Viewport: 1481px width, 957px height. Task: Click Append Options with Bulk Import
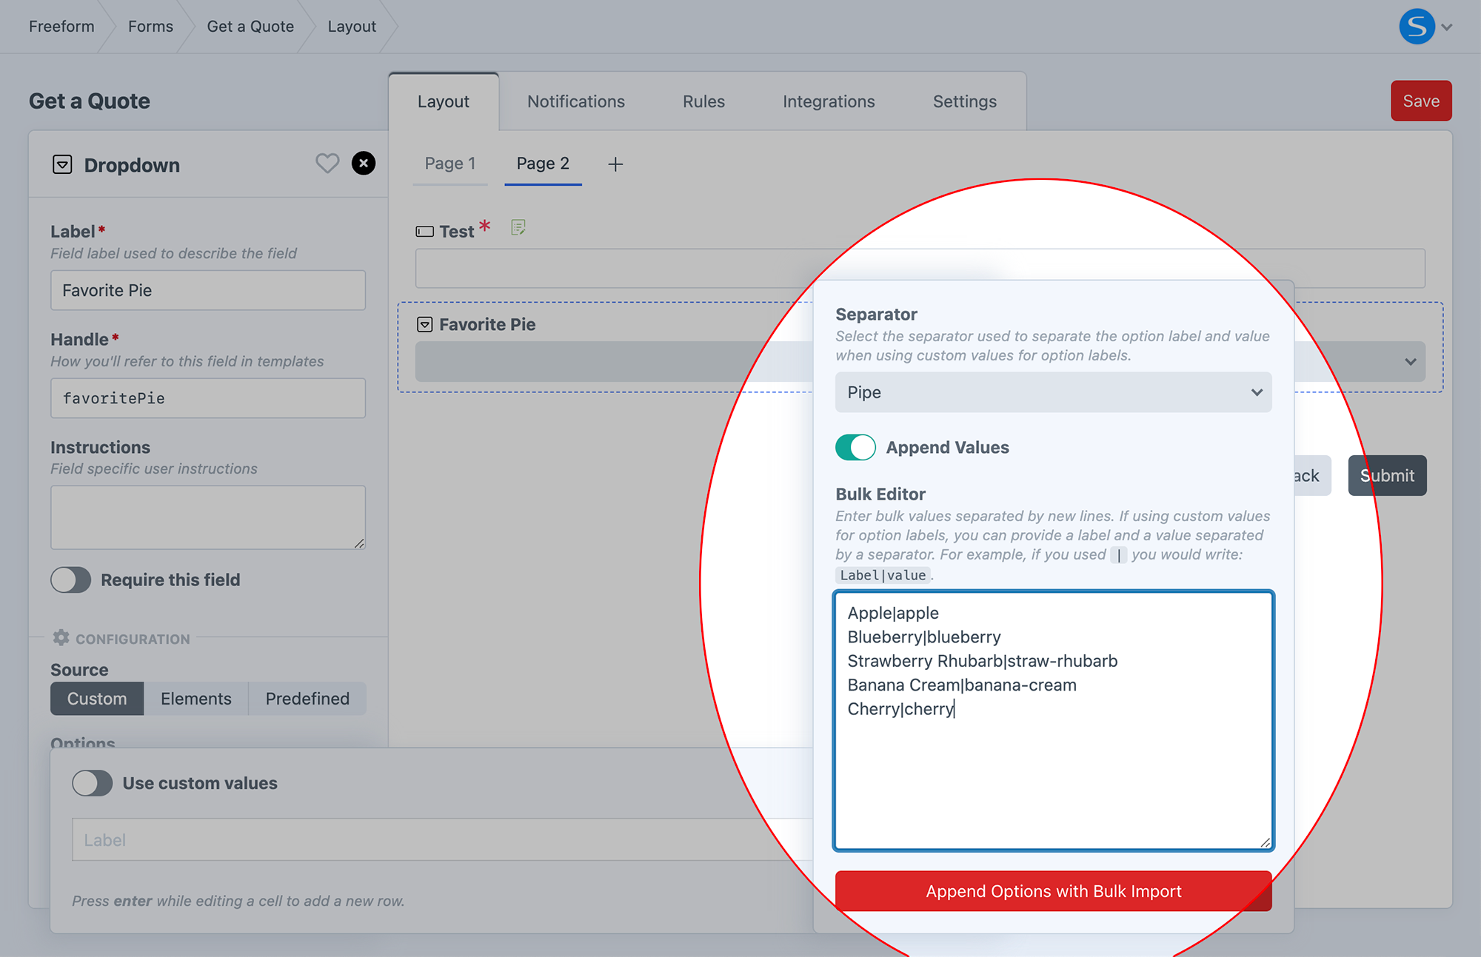coord(1053,891)
